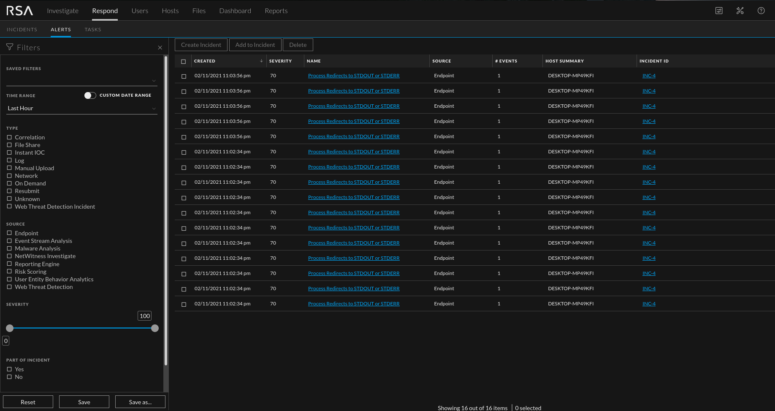Check the Log type filter
This screenshot has height=411, width=775.
[x=9, y=161]
